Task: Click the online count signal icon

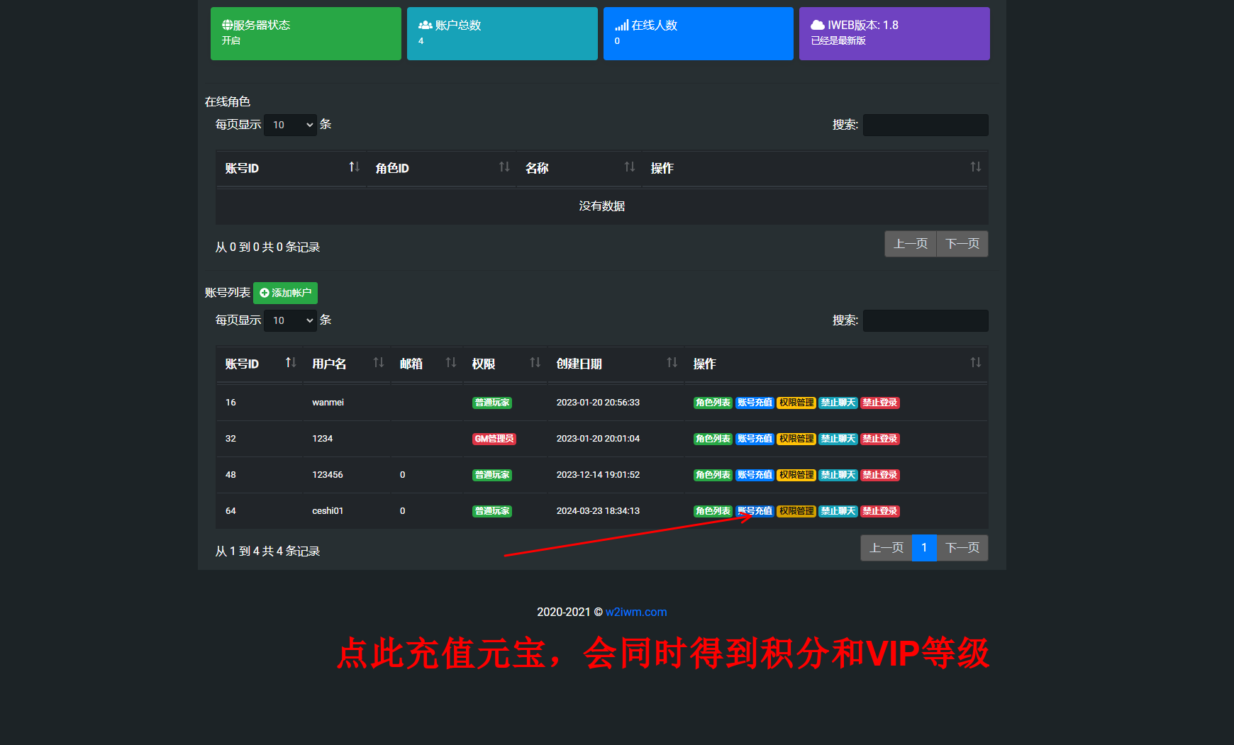Action: pyautogui.click(x=621, y=25)
